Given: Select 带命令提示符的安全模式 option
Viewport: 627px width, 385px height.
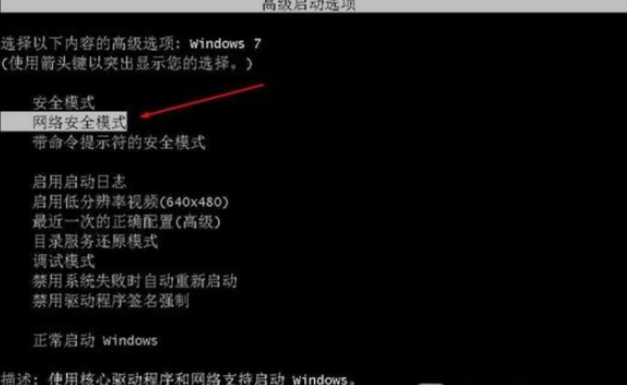Looking at the screenshot, I should pyautogui.click(x=119, y=142).
